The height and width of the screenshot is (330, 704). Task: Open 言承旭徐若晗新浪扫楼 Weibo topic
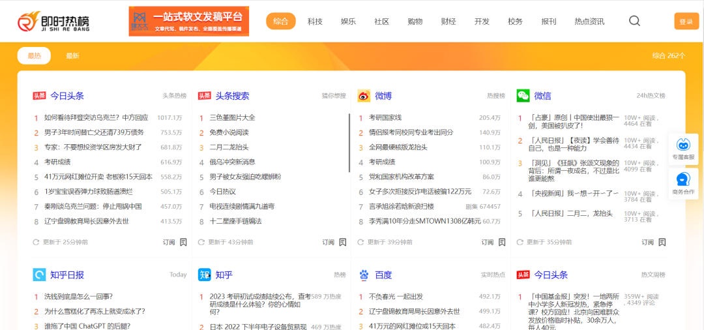click(x=402, y=207)
